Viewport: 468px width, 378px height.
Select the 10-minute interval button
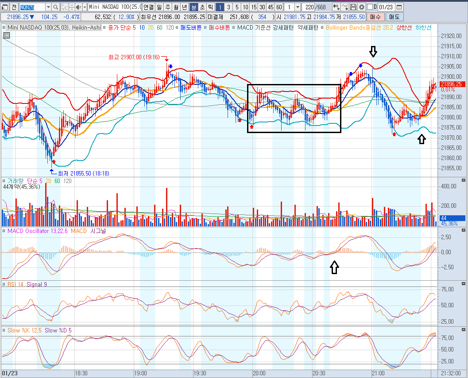(245, 7)
